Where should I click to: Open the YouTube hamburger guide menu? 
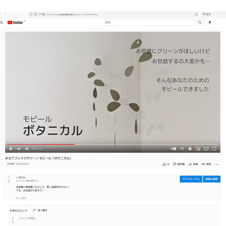coord(1,23)
